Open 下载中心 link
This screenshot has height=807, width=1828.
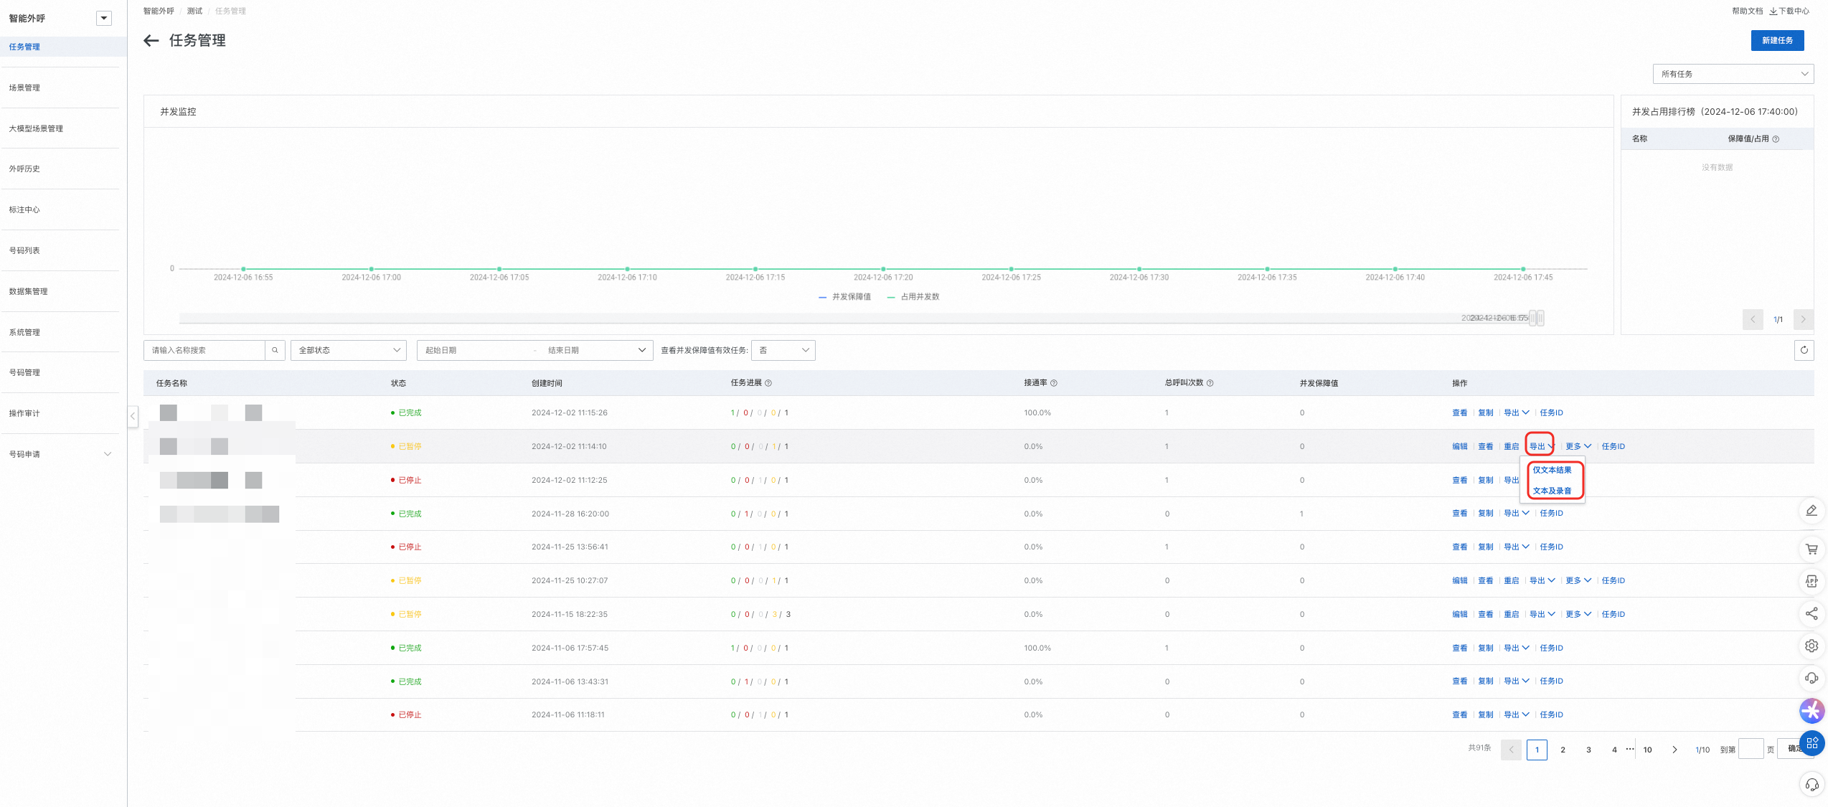(1789, 11)
